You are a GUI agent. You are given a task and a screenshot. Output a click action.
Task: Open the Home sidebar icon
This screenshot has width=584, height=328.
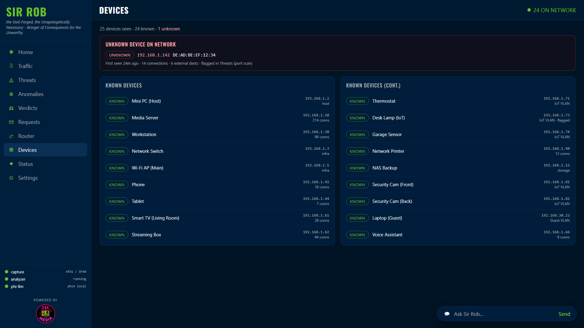[11, 52]
